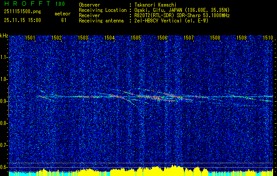Viewport: 277px width, 176px height.
Task: Click the 1504 time marker
Action: pyautogui.click(x=109, y=37)
